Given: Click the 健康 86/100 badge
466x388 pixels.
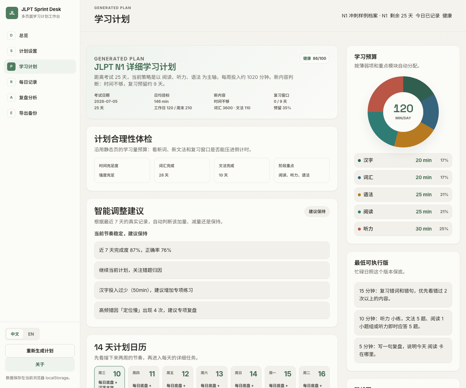Looking at the screenshot, I should (x=315, y=59).
